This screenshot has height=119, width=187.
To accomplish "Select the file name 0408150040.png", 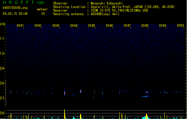I will pos(15,8).
